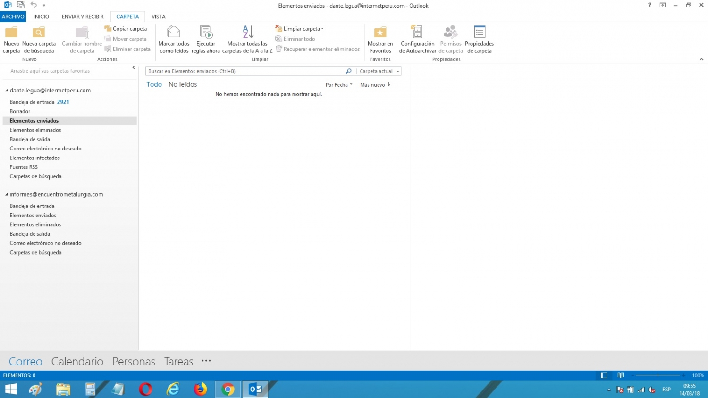The width and height of the screenshot is (708, 398).
Task: Collapse the dante.legua@intermetperu.com account tree
Action: click(x=7, y=91)
